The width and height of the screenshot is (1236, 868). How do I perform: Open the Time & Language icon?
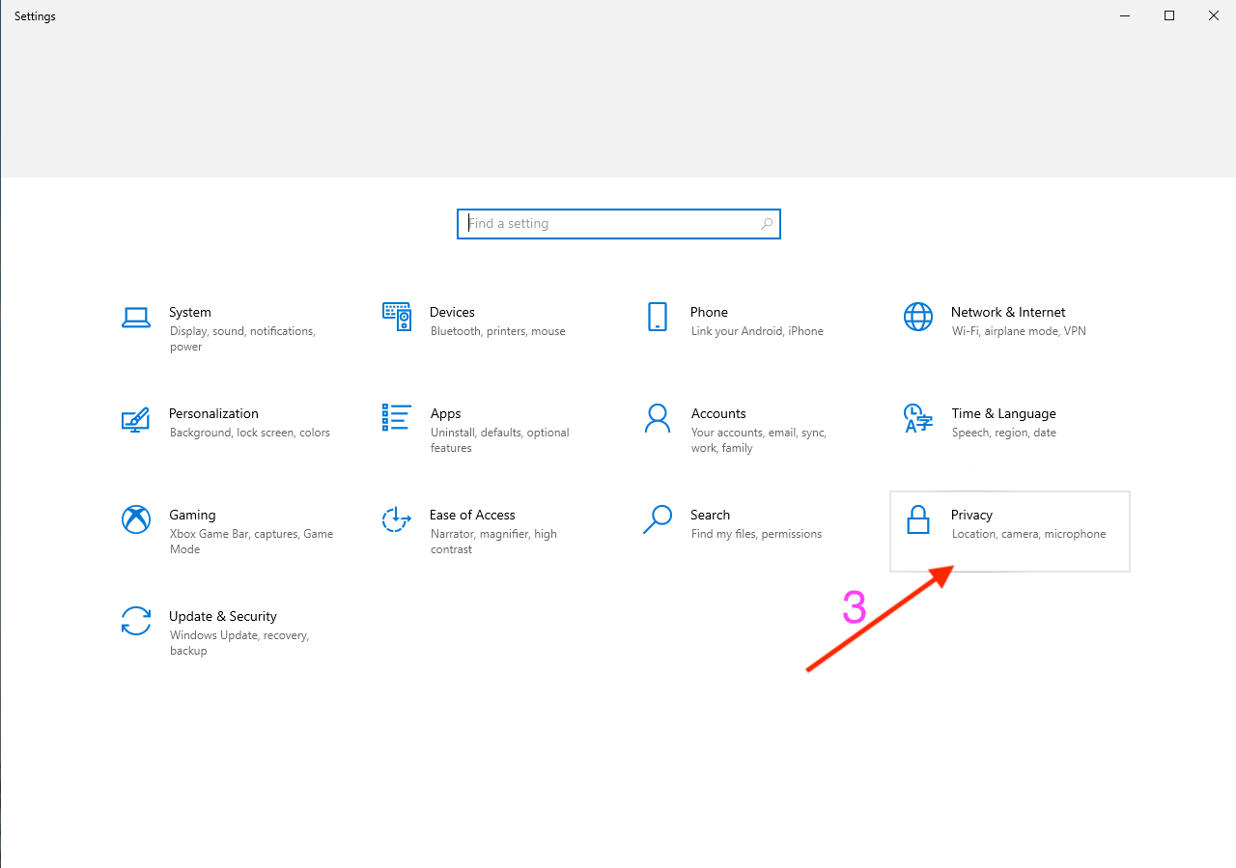point(918,418)
